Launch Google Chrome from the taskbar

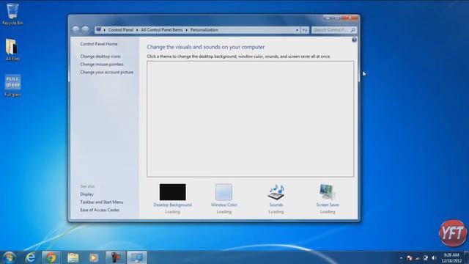pos(51,257)
